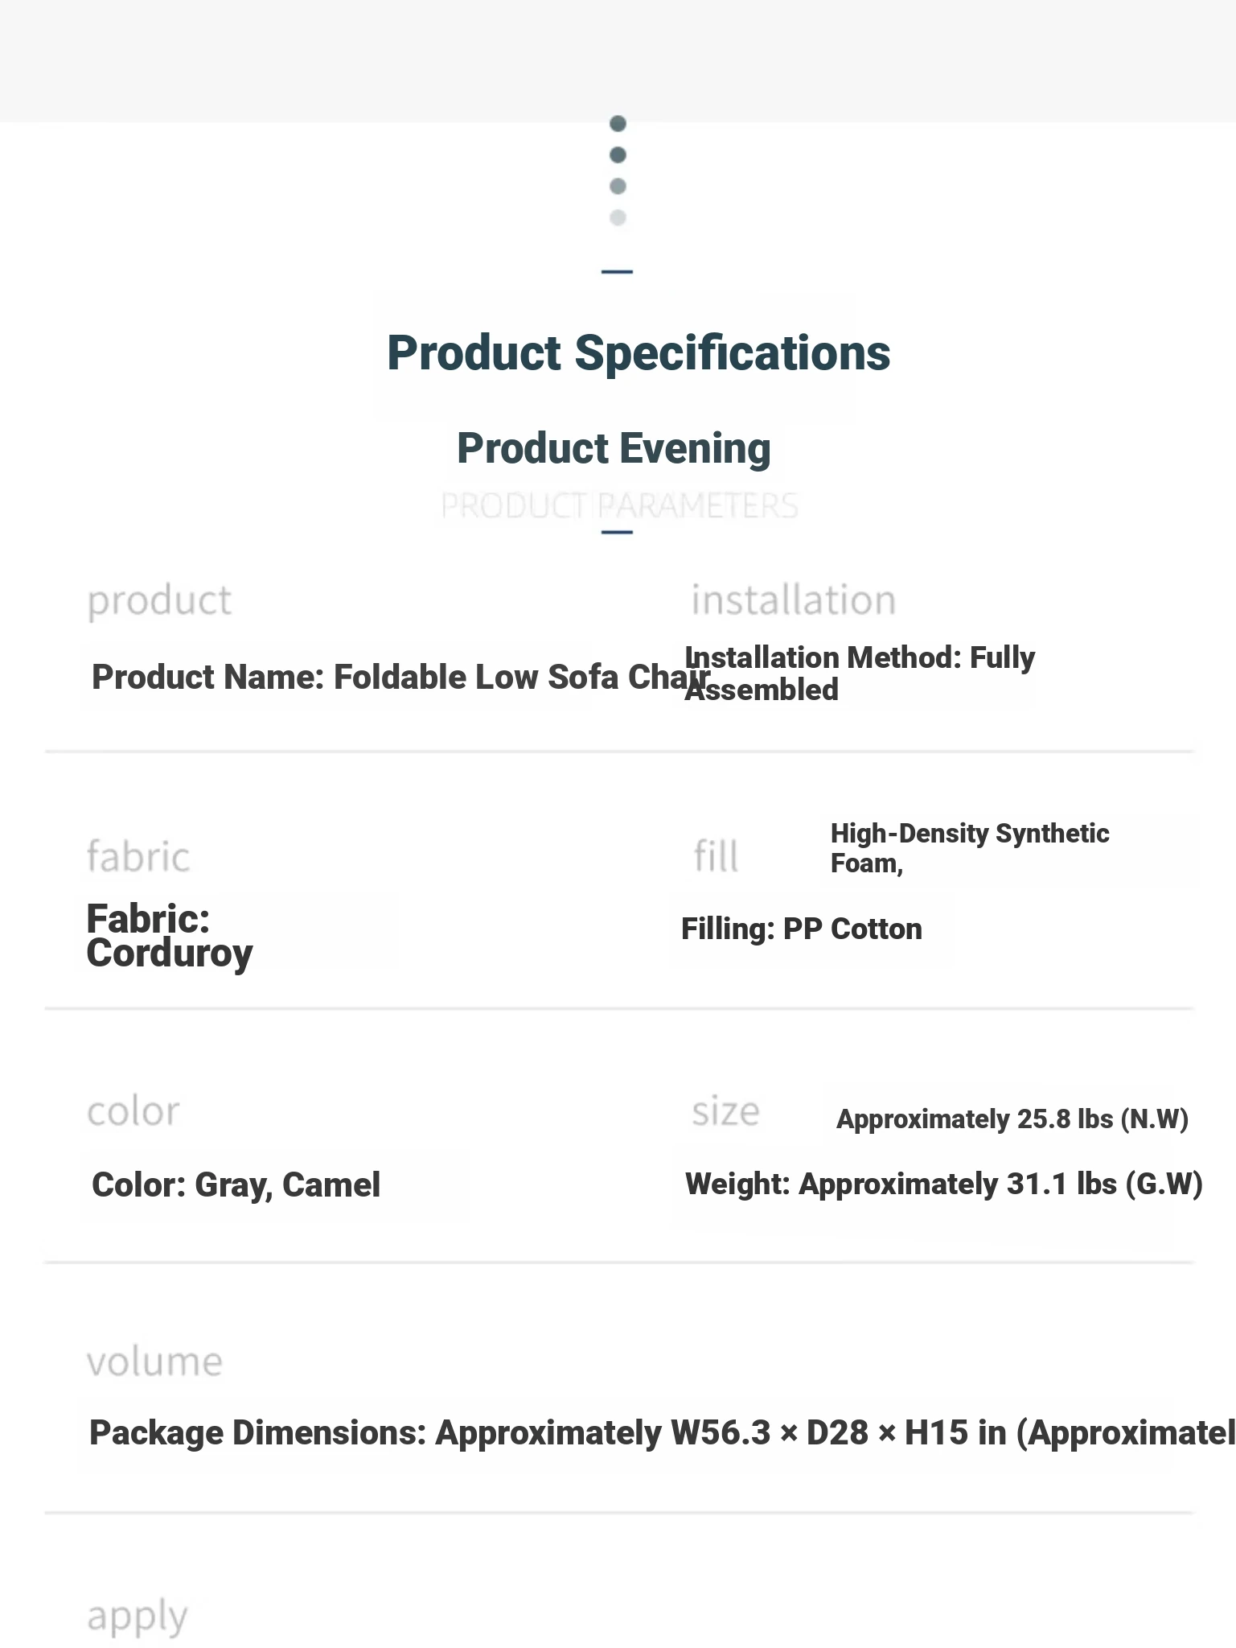This screenshot has height=1648, width=1236.
Task: Click the lightest bottom dot indicator
Action: pos(618,218)
